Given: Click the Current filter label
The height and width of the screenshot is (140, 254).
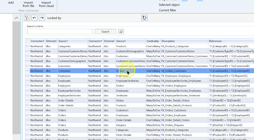Looking at the screenshot, I should pyautogui.click(x=167, y=10).
